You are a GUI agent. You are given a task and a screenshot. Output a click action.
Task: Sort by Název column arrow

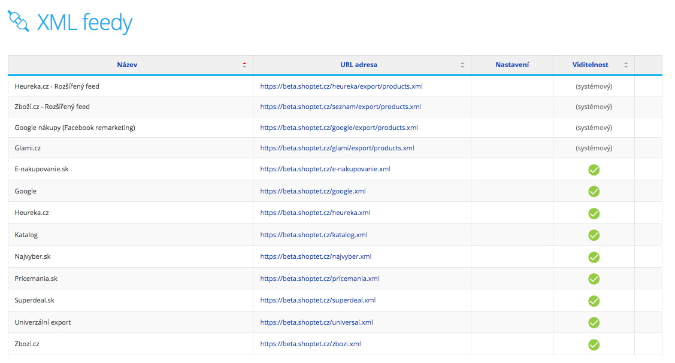click(x=244, y=65)
